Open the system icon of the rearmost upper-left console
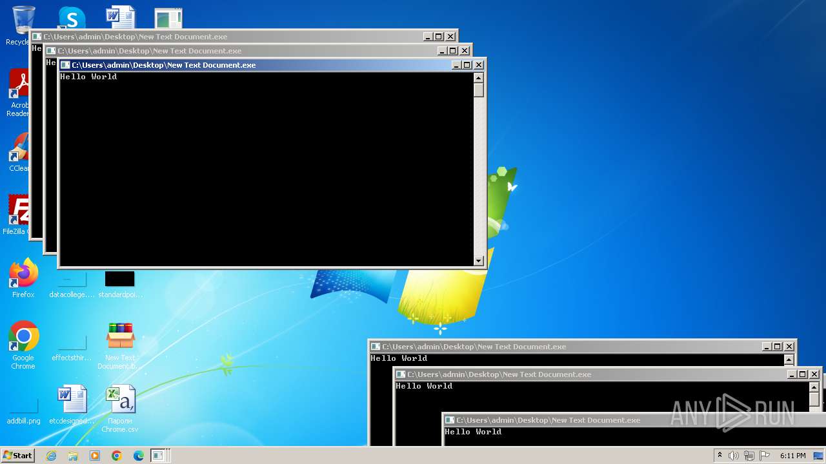826x464 pixels. click(37, 37)
